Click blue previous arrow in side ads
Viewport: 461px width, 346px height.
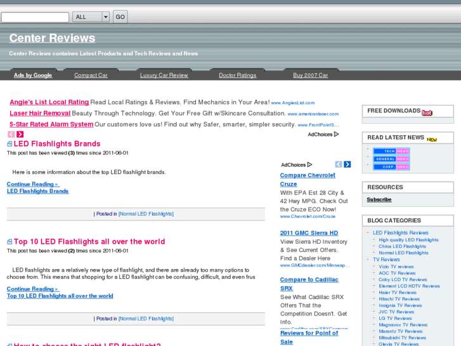tap(339, 164)
